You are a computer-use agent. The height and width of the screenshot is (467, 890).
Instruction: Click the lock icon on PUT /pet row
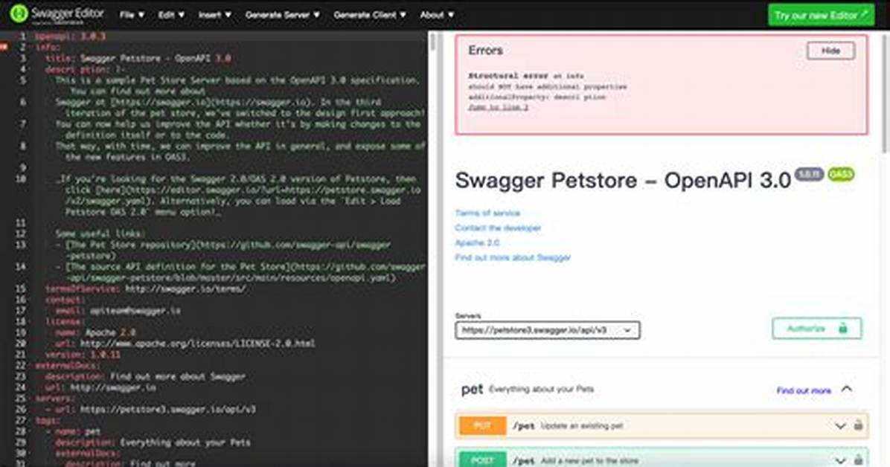click(858, 425)
